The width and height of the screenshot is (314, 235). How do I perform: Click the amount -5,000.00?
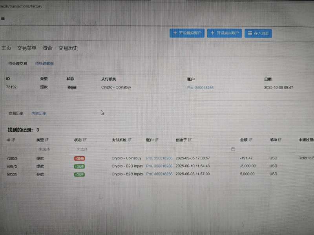(248, 166)
